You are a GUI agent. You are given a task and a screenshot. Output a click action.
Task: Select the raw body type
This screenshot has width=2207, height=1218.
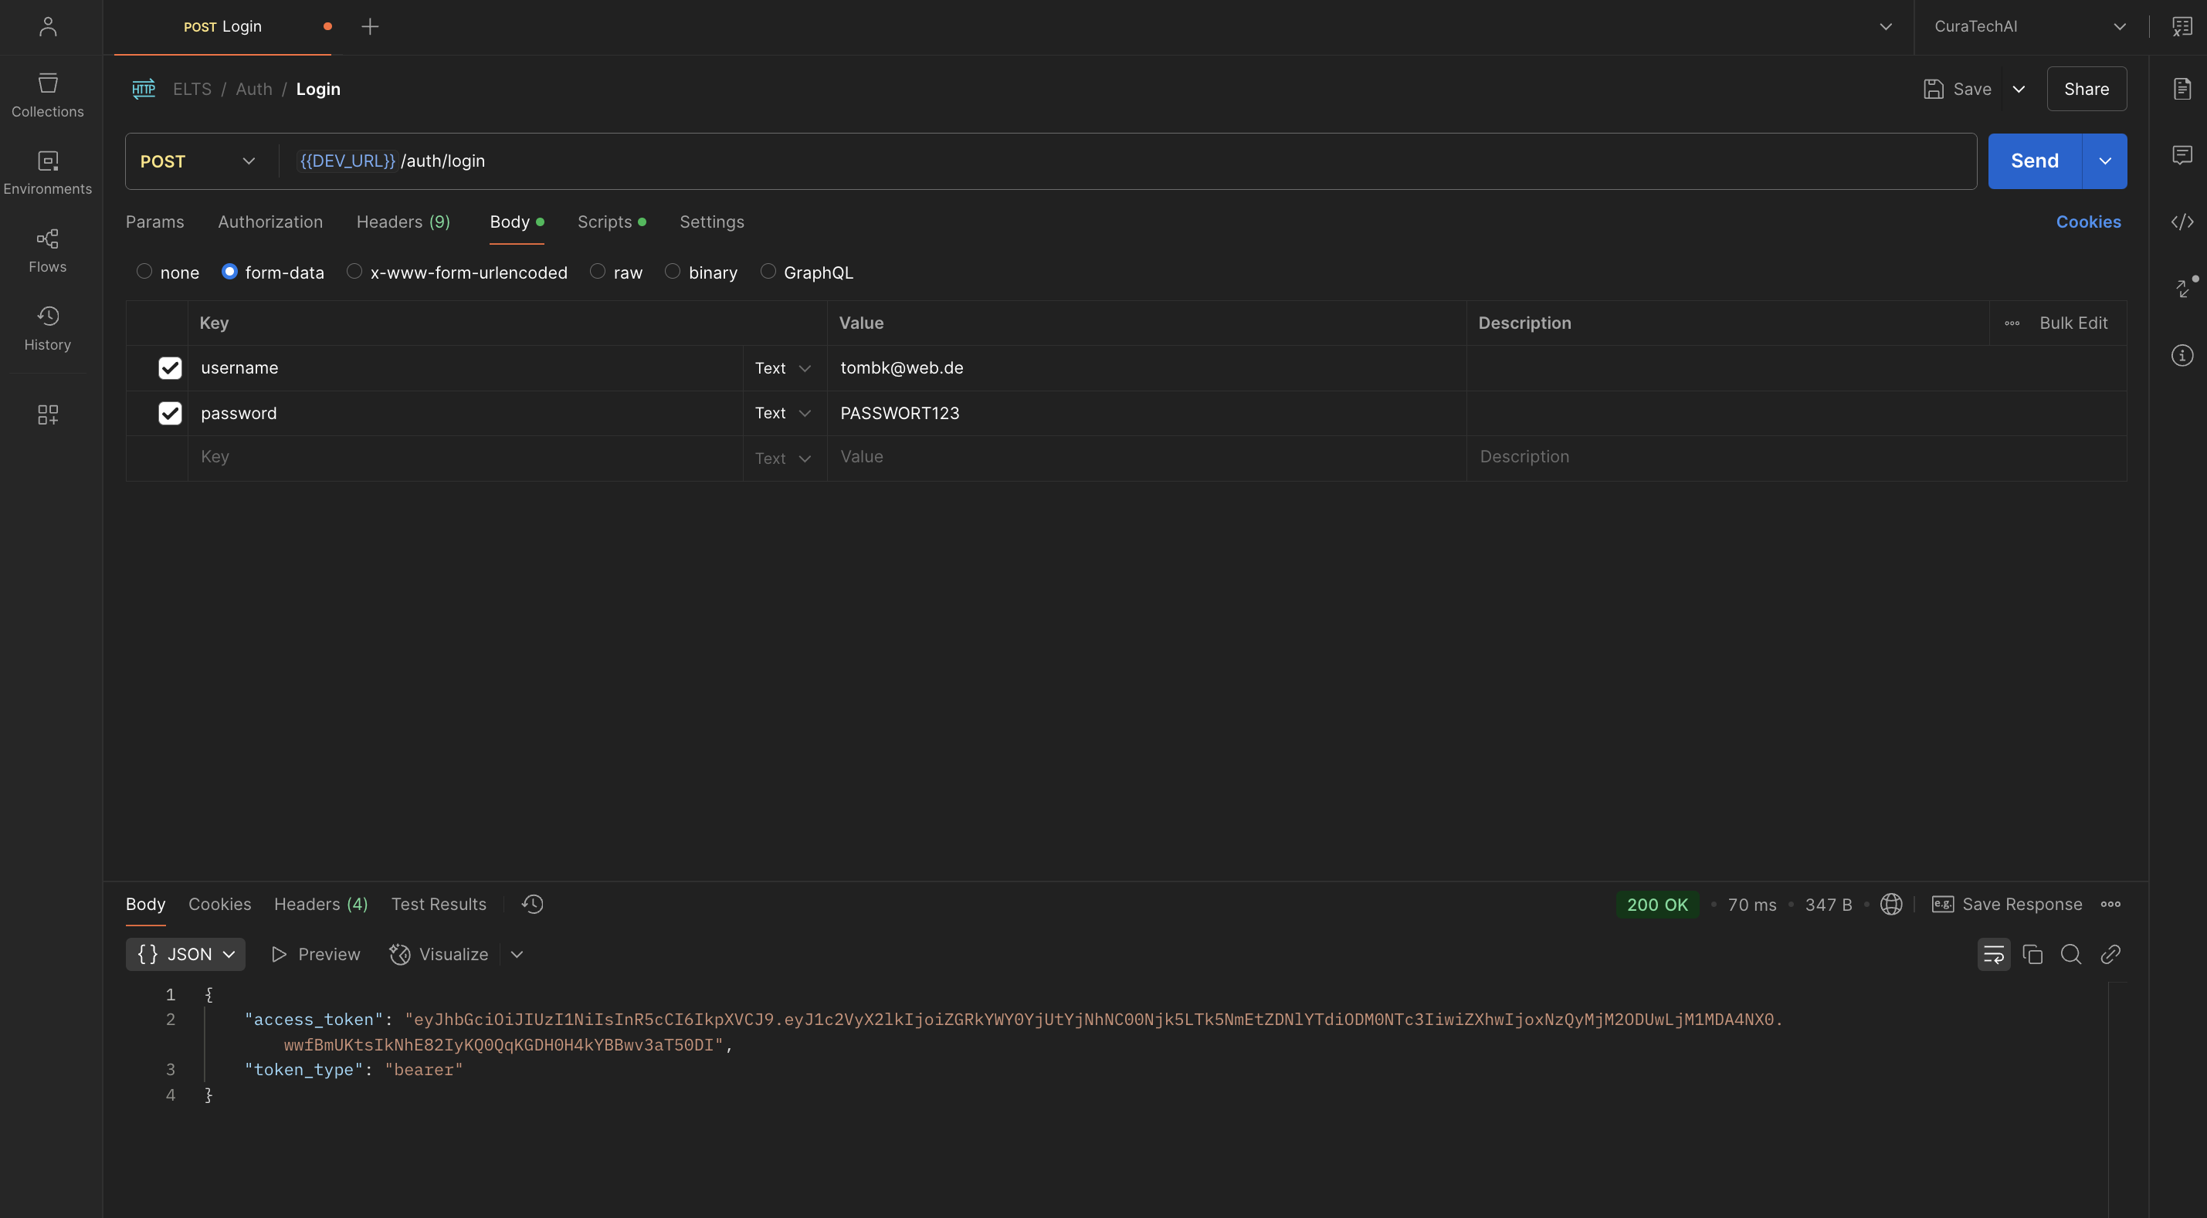point(597,272)
